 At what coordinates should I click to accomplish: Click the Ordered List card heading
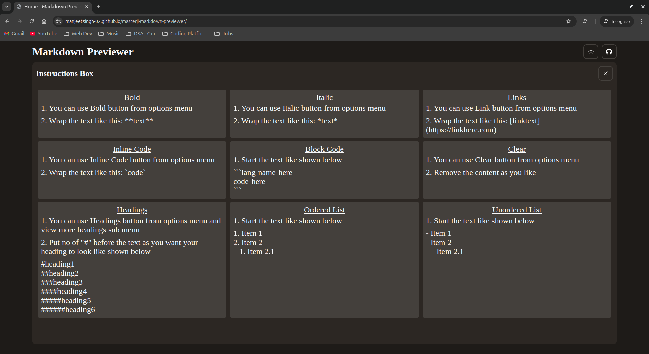point(324,210)
